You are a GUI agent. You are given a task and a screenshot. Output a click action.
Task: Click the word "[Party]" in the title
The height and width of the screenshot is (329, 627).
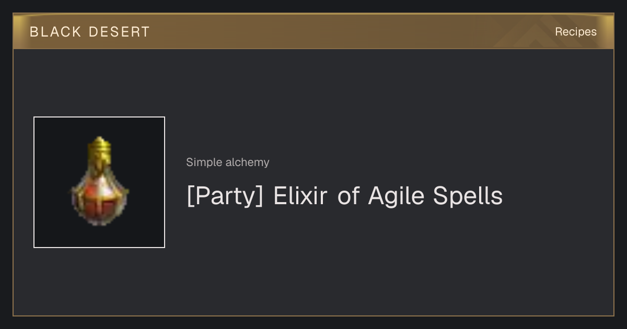(225, 196)
